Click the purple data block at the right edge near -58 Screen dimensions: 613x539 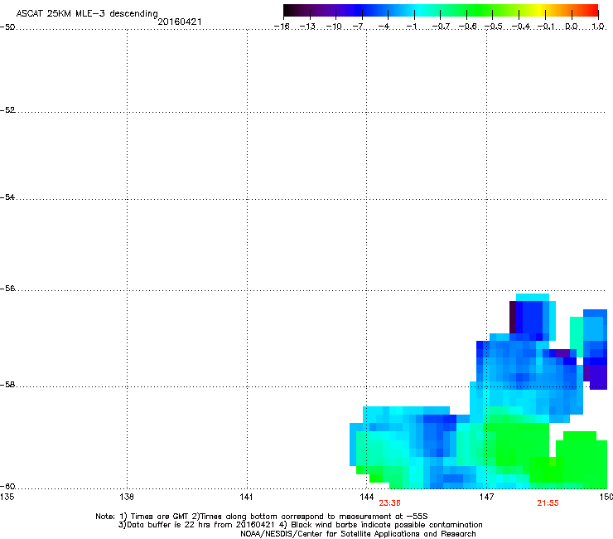(598, 376)
